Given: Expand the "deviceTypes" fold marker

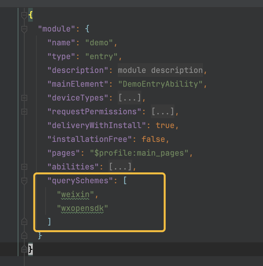Looking at the screenshot, I should (x=24, y=98).
